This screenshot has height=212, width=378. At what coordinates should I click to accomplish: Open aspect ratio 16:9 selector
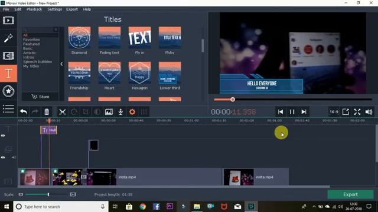(x=334, y=112)
